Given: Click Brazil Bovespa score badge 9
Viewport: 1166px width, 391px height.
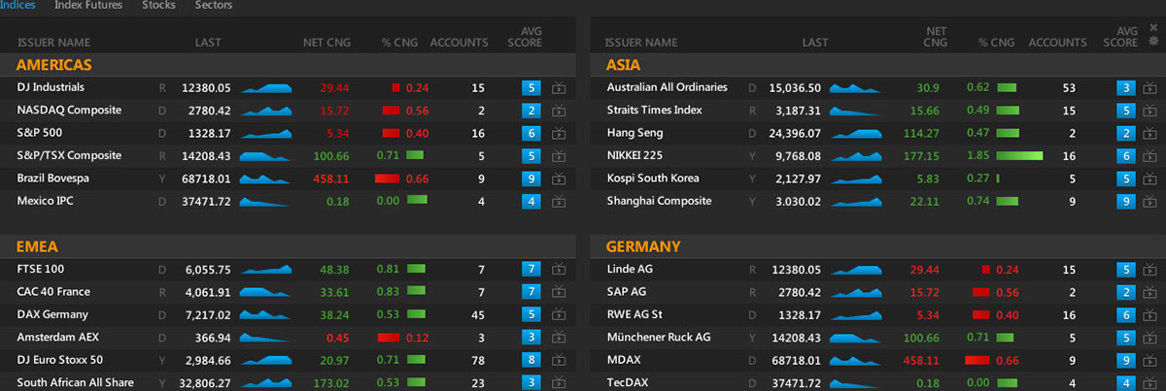Looking at the screenshot, I should coord(531,179).
